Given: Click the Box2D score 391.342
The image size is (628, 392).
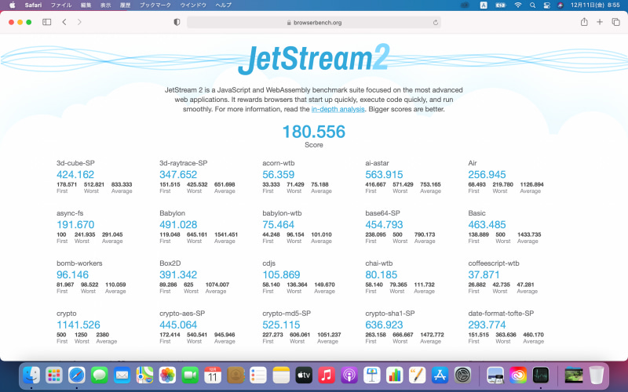Looking at the screenshot, I should (x=178, y=275).
